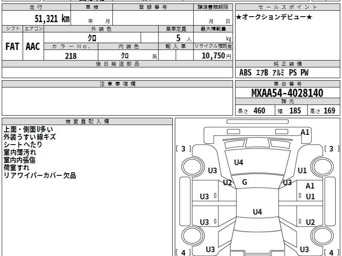This screenshot has width=342, height=256.
Task: Click the 車台番号 header
Action: [x=288, y=84]
